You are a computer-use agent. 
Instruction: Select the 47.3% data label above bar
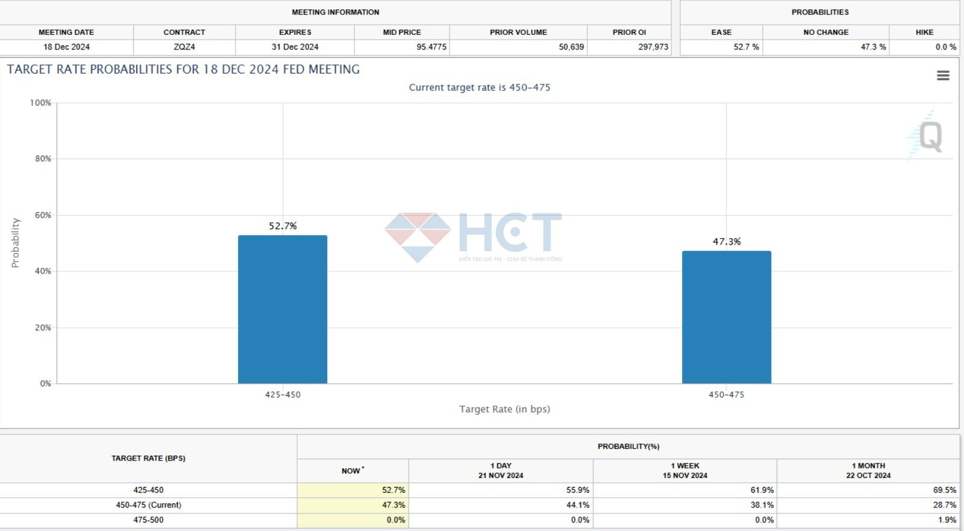(x=727, y=242)
